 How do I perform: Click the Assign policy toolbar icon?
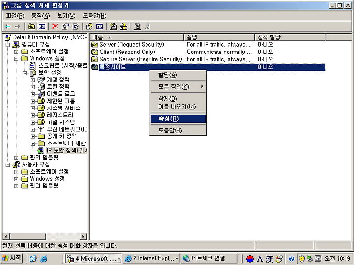tap(137, 26)
